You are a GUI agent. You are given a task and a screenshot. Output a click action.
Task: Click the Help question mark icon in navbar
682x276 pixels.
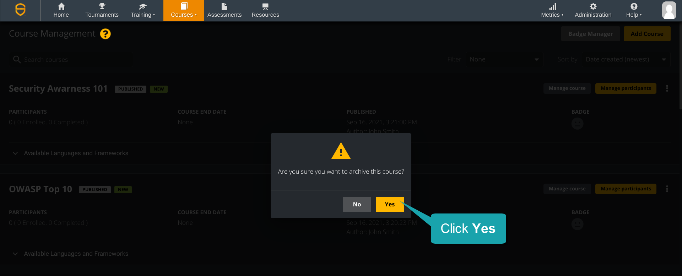(634, 6)
